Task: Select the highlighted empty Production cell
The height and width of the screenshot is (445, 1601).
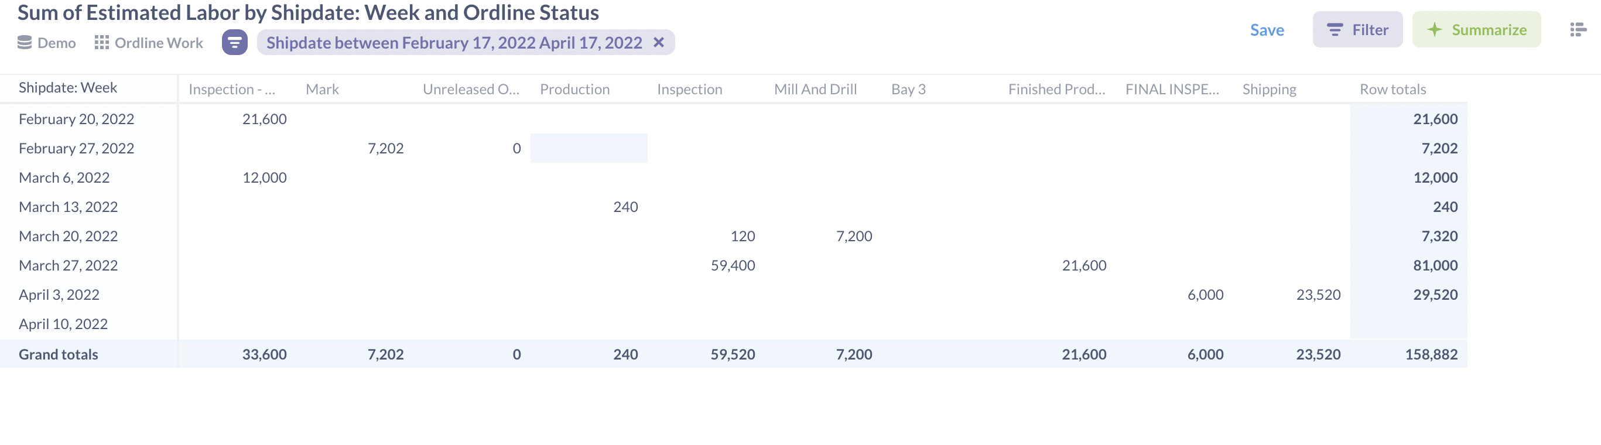Action: coord(589,148)
